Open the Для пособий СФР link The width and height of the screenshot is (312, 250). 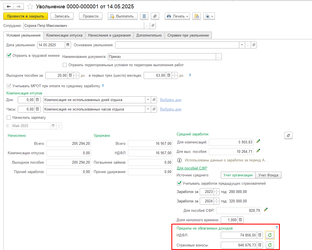(x=192, y=168)
